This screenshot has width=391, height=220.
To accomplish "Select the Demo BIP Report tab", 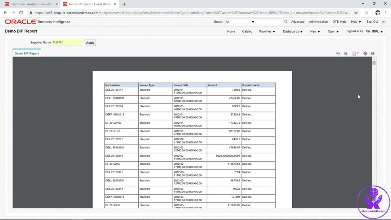I will pos(27,53).
